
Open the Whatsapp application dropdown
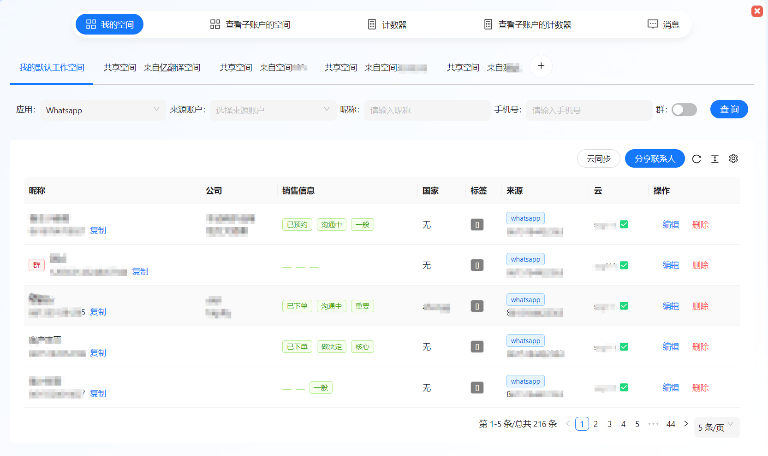click(102, 110)
